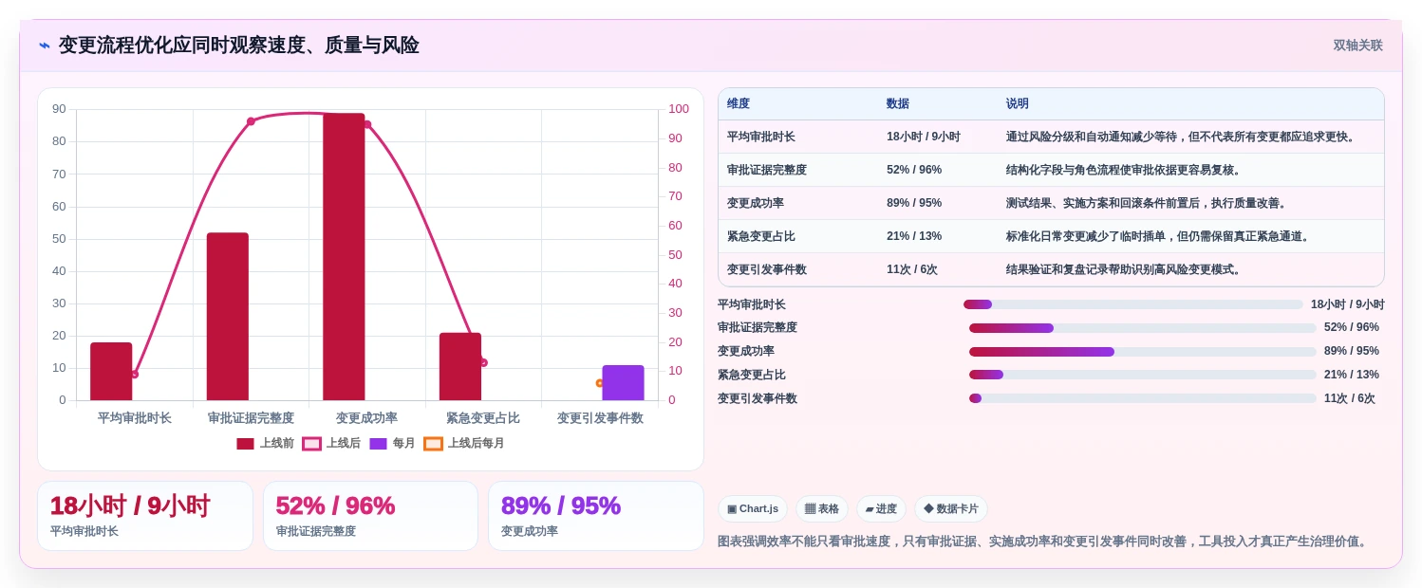The width and height of the screenshot is (1422, 588).
Task: Toggle the 每月 legend item
Action: tap(392, 443)
